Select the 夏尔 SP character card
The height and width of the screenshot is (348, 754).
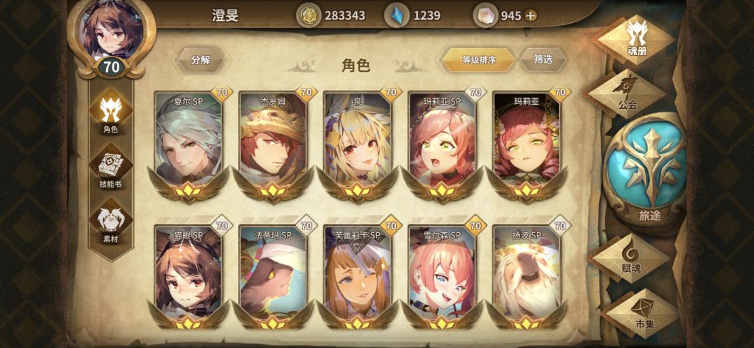coord(188,144)
